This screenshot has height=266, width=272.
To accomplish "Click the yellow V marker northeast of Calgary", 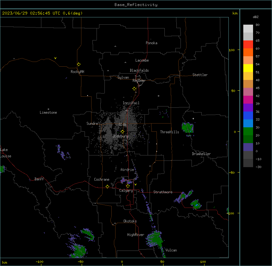I will click(135, 184).
